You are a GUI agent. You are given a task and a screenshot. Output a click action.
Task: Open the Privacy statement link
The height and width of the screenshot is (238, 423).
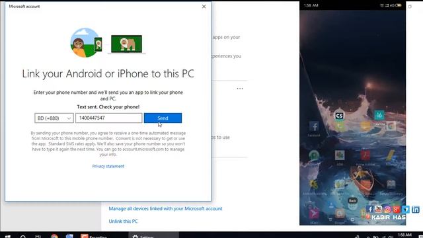[108, 166]
